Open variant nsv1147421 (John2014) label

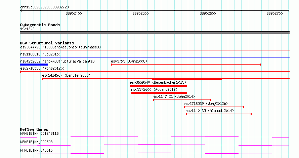(x=174, y=96)
